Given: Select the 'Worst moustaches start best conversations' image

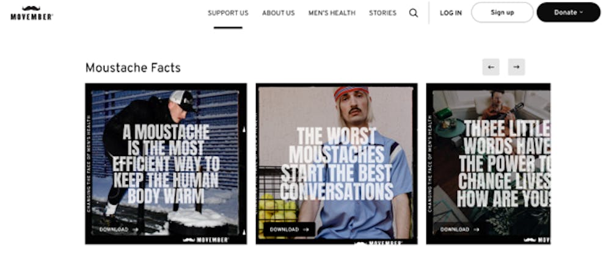Looking at the screenshot, I should coord(337,163).
